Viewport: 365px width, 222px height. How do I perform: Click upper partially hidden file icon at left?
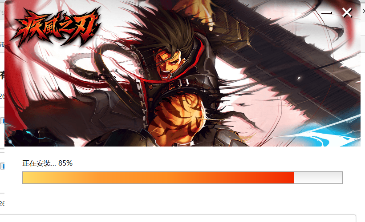tap(2, 121)
